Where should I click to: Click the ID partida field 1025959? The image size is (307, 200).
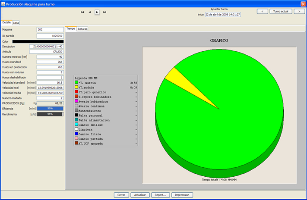point(50,36)
